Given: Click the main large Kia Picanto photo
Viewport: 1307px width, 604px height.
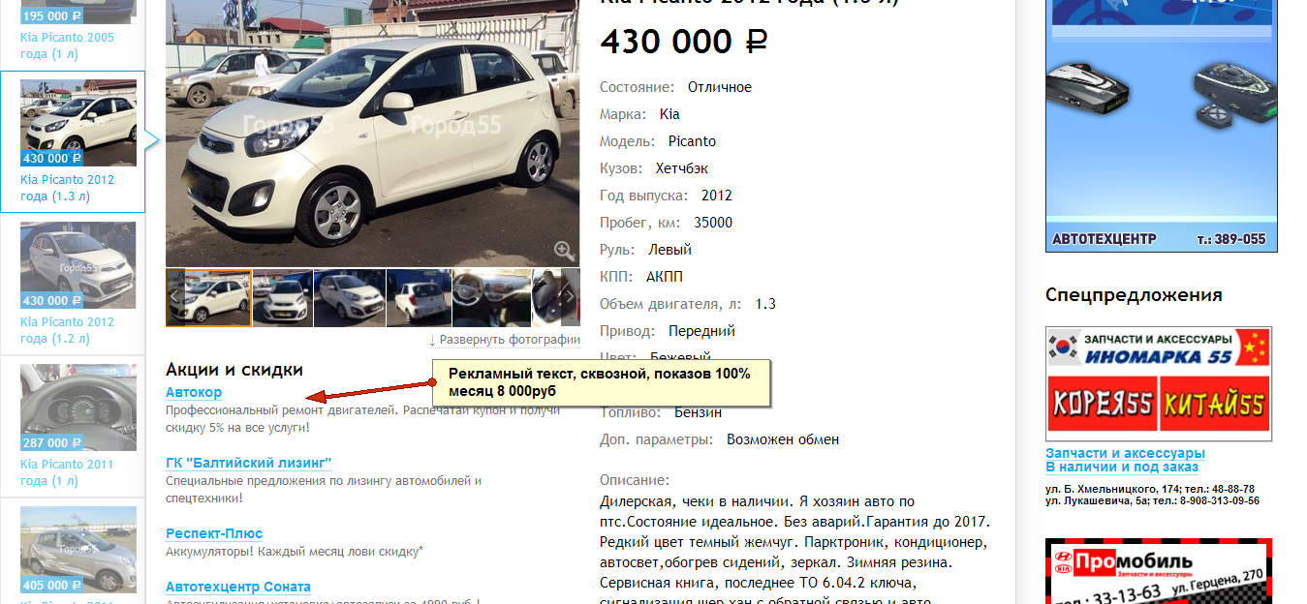Looking at the screenshot, I should coord(373,134).
